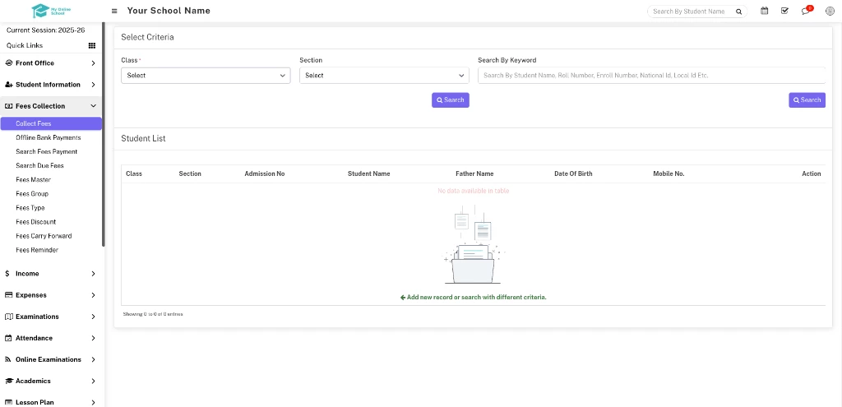Click the Search By Keyword input field
The image size is (842, 407).
coord(651,75)
